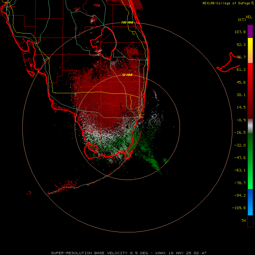The height and width of the screenshot is (255, 255).
Task: Click the -94.2 velocity scale value
Action: tap(240, 195)
